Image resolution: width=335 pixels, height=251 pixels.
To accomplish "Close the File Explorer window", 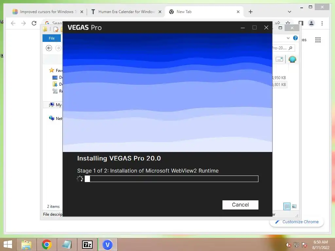I will pyautogui.click(x=292, y=28).
